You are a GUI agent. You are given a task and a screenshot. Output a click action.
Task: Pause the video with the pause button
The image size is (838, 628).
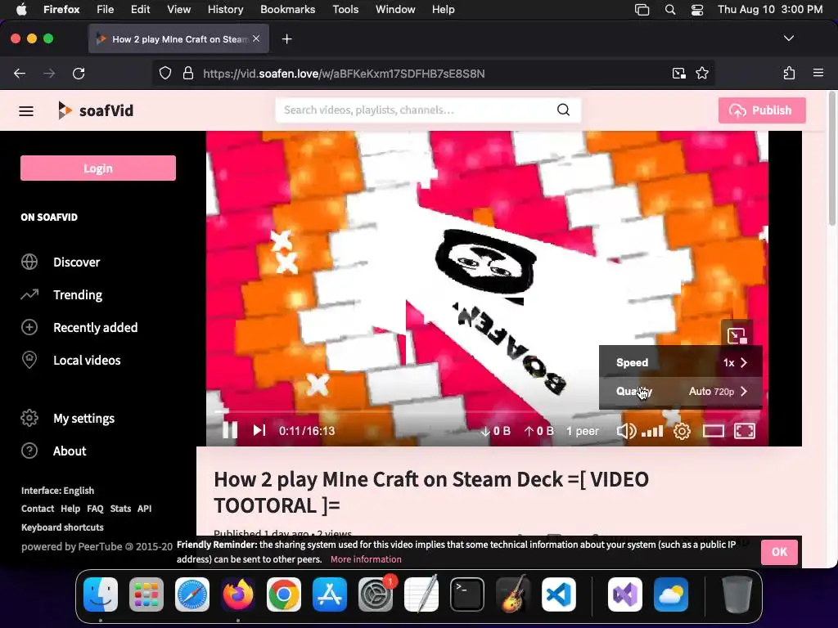point(230,430)
